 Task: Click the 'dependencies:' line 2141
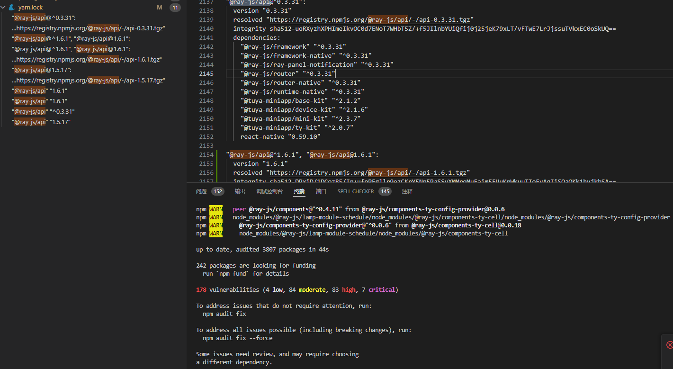pyautogui.click(x=257, y=38)
